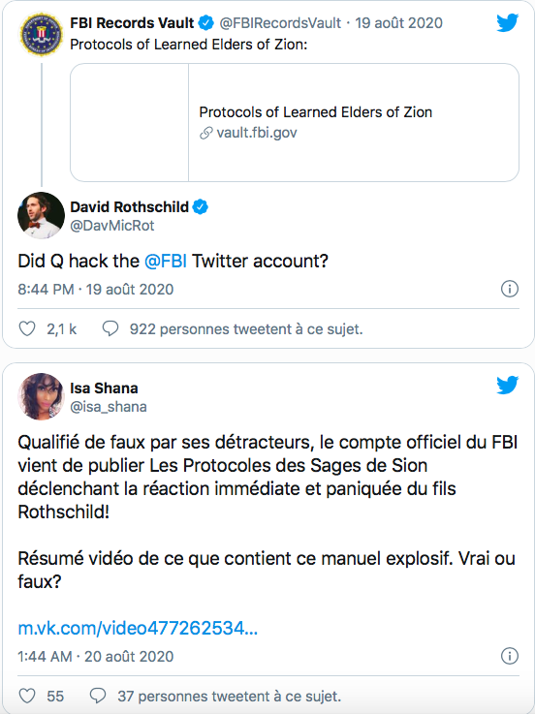
Task: Open the m.vk.com video link
Action: click(138, 628)
